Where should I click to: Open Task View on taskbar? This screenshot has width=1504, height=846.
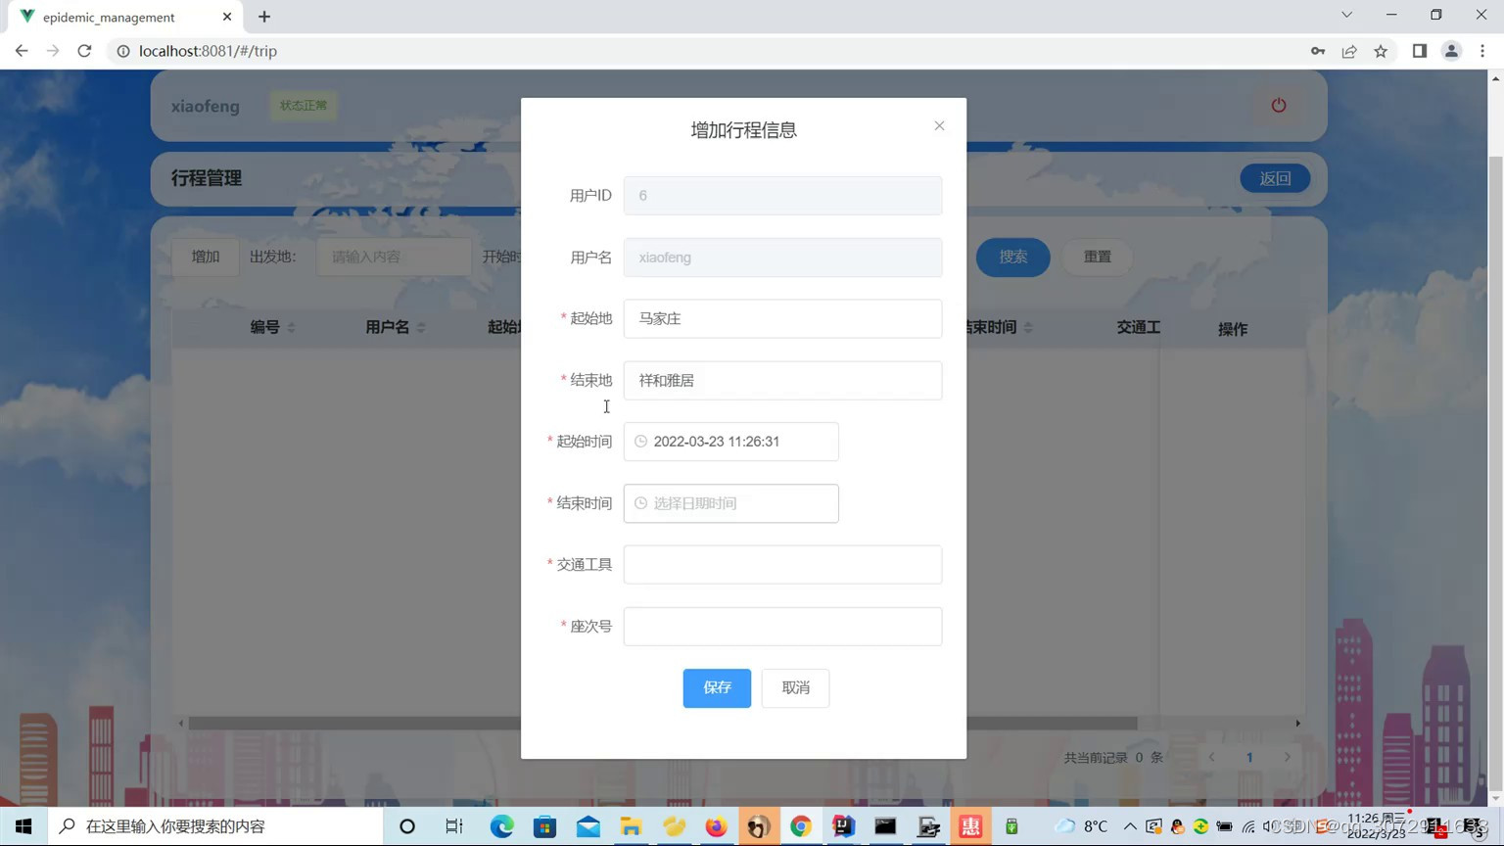pyautogui.click(x=454, y=826)
